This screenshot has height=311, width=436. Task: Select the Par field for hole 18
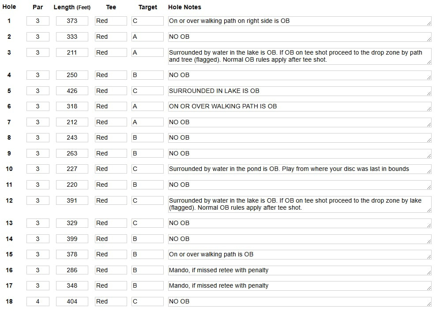pyautogui.click(x=38, y=301)
